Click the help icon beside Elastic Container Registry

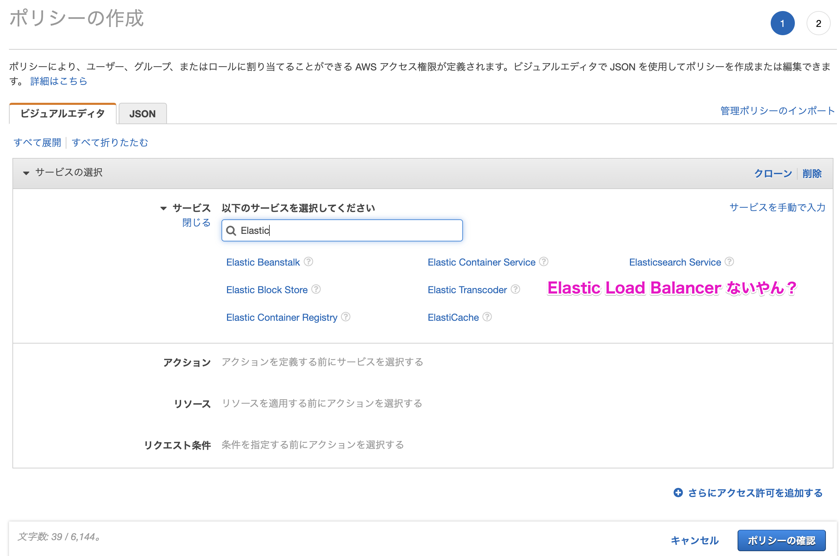(x=346, y=317)
